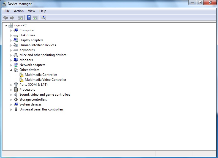Select the ngm-PC computer root icon
The width and height of the screenshot is (218, 158).
pyautogui.click(x=11, y=25)
